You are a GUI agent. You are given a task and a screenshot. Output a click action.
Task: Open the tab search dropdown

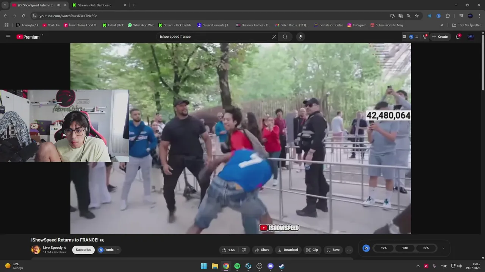coord(5,5)
